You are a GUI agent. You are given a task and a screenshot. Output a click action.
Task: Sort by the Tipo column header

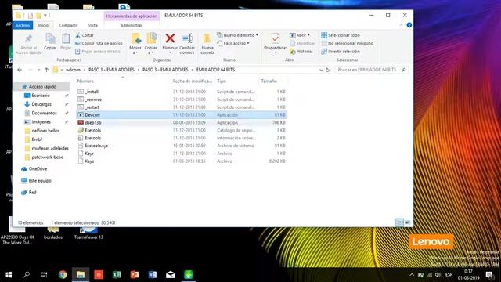pos(222,81)
